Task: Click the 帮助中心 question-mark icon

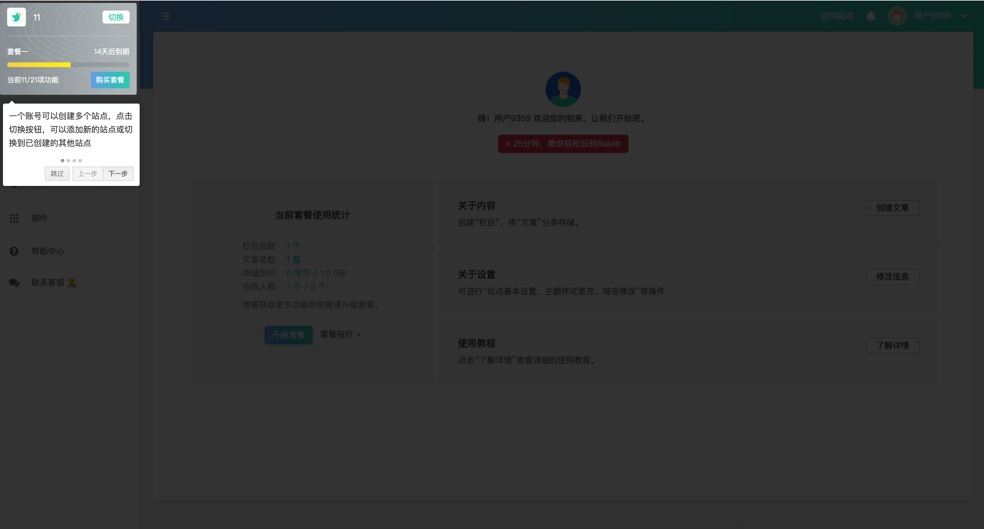Action: click(14, 251)
